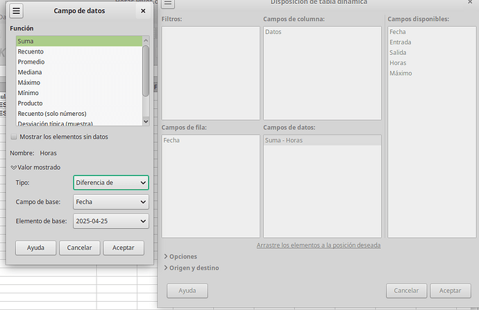Image resolution: width=479 pixels, height=310 pixels.
Task: Select Recuento function
Action: coord(79,51)
